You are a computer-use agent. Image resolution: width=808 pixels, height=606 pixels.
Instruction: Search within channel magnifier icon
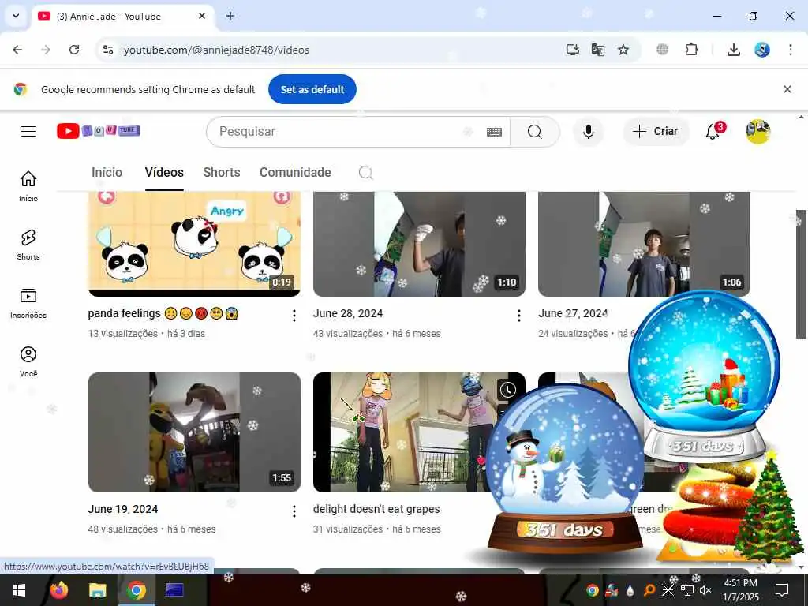[x=366, y=173]
